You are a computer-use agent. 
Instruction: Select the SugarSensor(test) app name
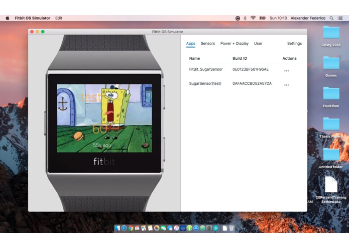[x=205, y=83]
